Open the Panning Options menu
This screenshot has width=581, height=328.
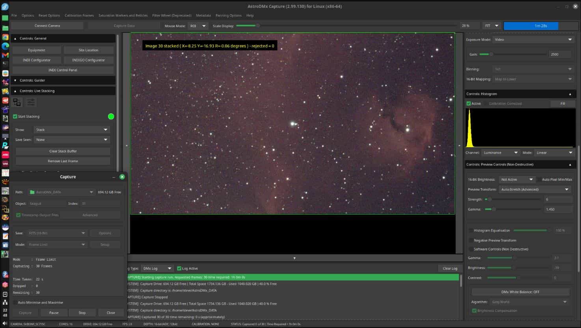[228, 15]
